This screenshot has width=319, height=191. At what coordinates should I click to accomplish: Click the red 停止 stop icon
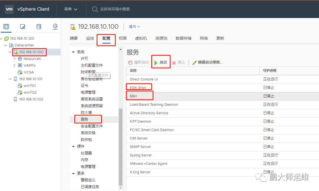tap(174, 63)
